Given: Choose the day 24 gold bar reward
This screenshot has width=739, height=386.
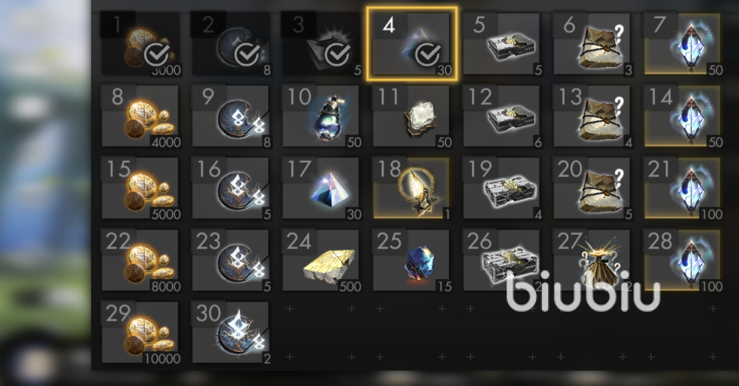Looking at the screenshot, I should pyautogui.click(x=321, y=260).
